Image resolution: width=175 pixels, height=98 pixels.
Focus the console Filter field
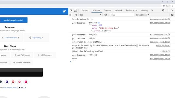(122, 15)
